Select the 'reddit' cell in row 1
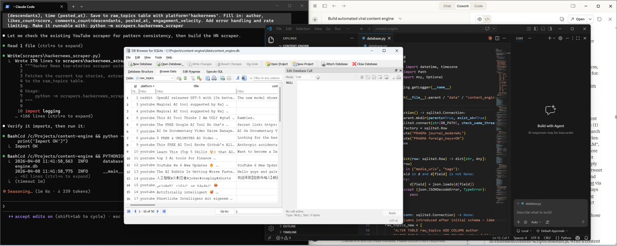This screenshot has width=617, height=246. coord(148,98)
